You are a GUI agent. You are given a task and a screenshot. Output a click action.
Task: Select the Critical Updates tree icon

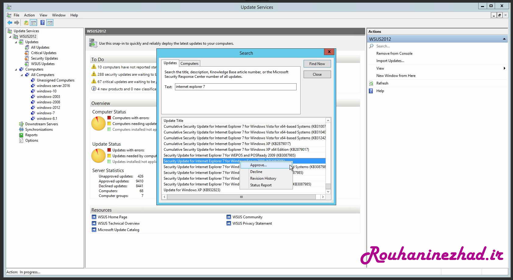(27, 53)
